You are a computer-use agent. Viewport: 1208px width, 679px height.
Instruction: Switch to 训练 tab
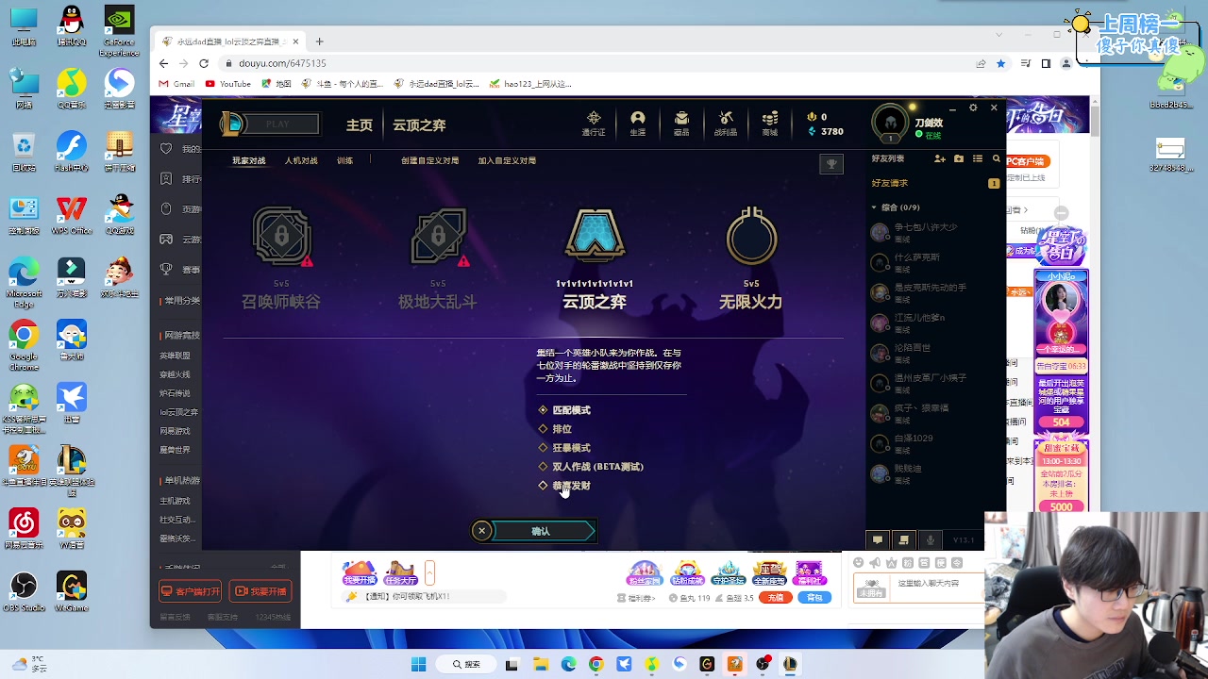coord(344,160)
